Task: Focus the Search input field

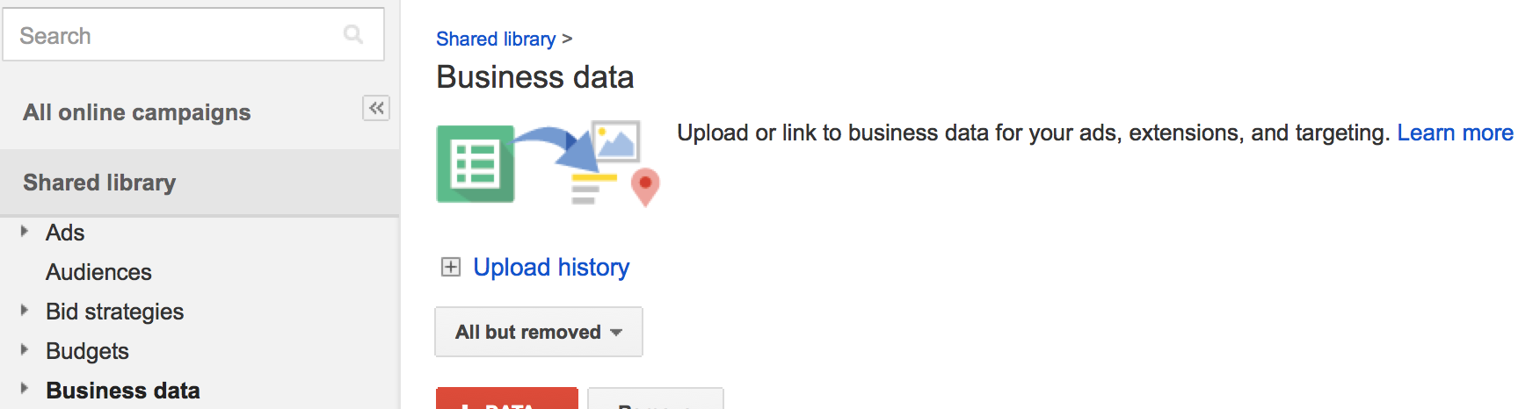Action: pos(193,35)
